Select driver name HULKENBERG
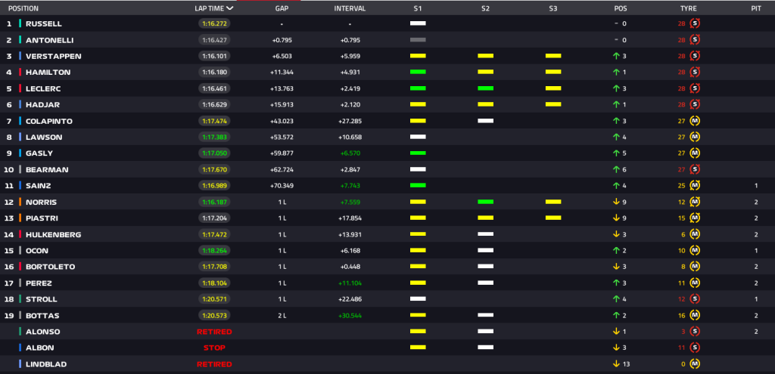The height and width of the screenshot is (374, 775). click(x=54, y=234)
